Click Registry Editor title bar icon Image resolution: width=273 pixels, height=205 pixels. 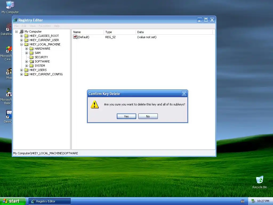pyautogui.click(x=15, y=20)
